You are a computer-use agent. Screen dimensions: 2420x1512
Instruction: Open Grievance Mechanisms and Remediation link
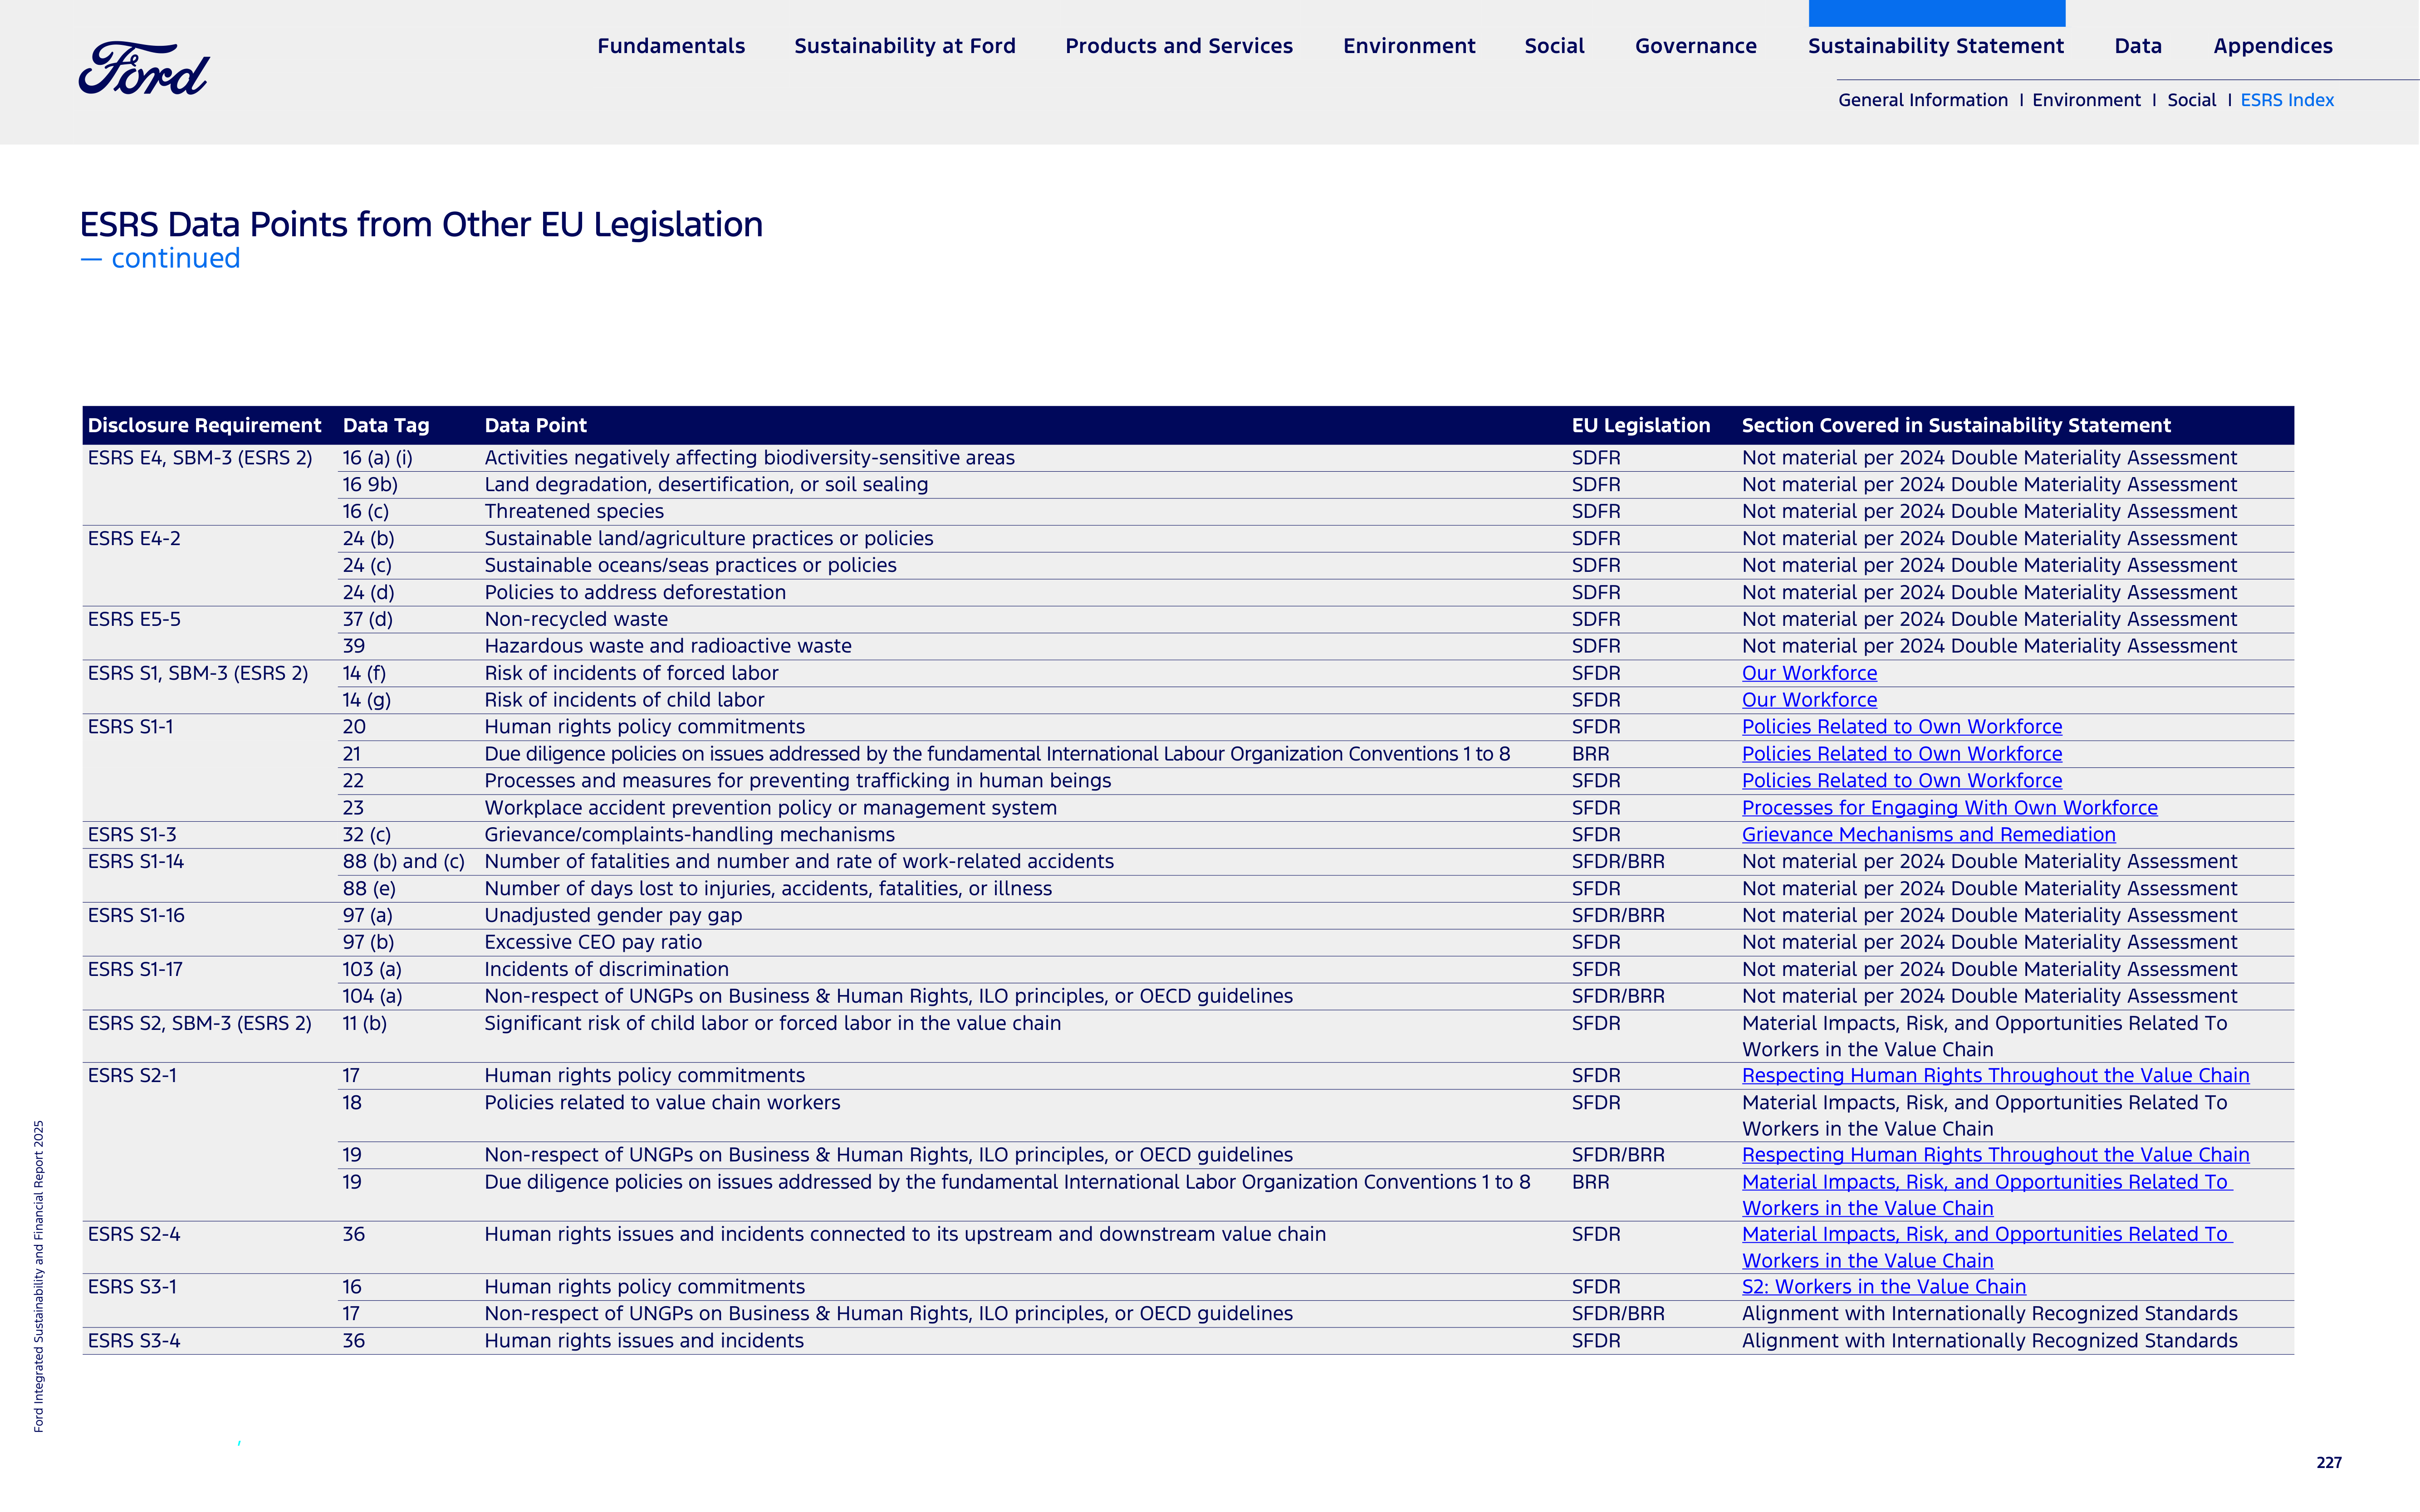point(1929,835)
